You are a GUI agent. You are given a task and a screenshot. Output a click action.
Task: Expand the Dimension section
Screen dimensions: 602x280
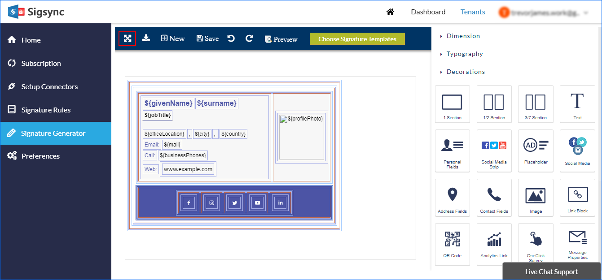pyautogui.click(x=463, y=36)
